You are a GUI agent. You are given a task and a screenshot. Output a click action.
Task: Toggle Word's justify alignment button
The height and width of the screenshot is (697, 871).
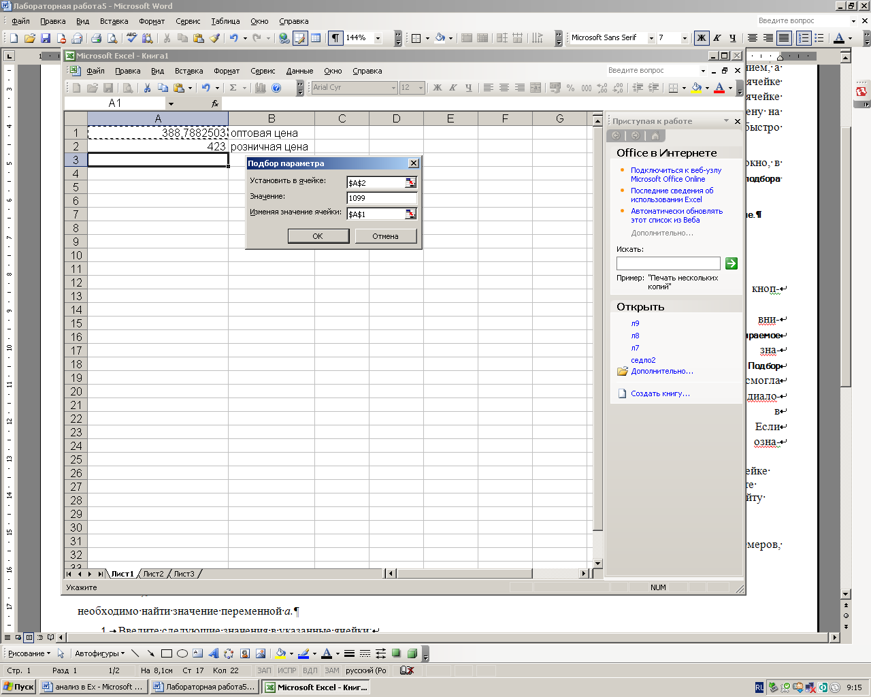click(x=784, y=38)
